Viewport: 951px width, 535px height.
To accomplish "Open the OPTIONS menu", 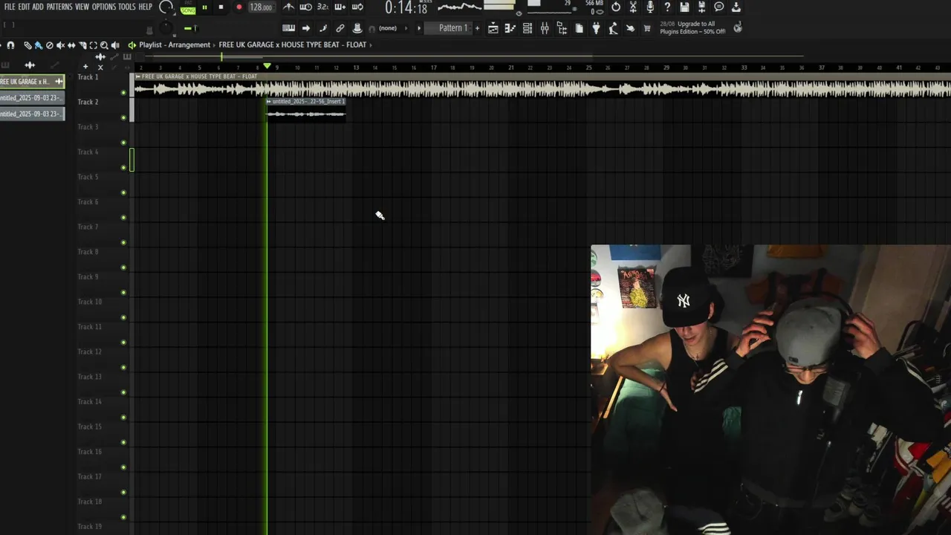I will point(104,7).
